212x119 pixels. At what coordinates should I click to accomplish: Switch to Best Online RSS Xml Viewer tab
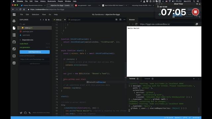pyautogui.click(x=115, y=5)
